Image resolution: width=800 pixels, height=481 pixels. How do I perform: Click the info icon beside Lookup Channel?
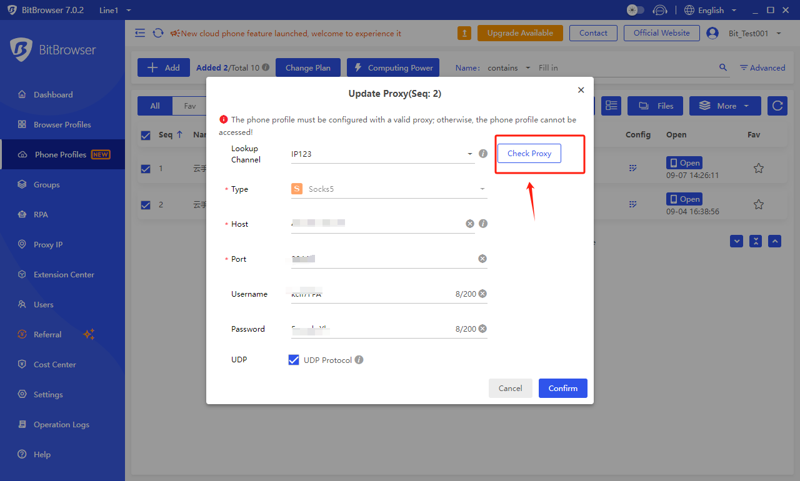(483, 154)
